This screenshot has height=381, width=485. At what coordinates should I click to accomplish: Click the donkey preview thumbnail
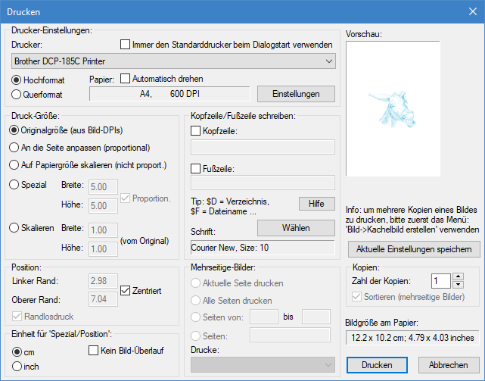393,109
